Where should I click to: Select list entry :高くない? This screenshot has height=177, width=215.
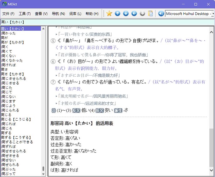(8, 56)
